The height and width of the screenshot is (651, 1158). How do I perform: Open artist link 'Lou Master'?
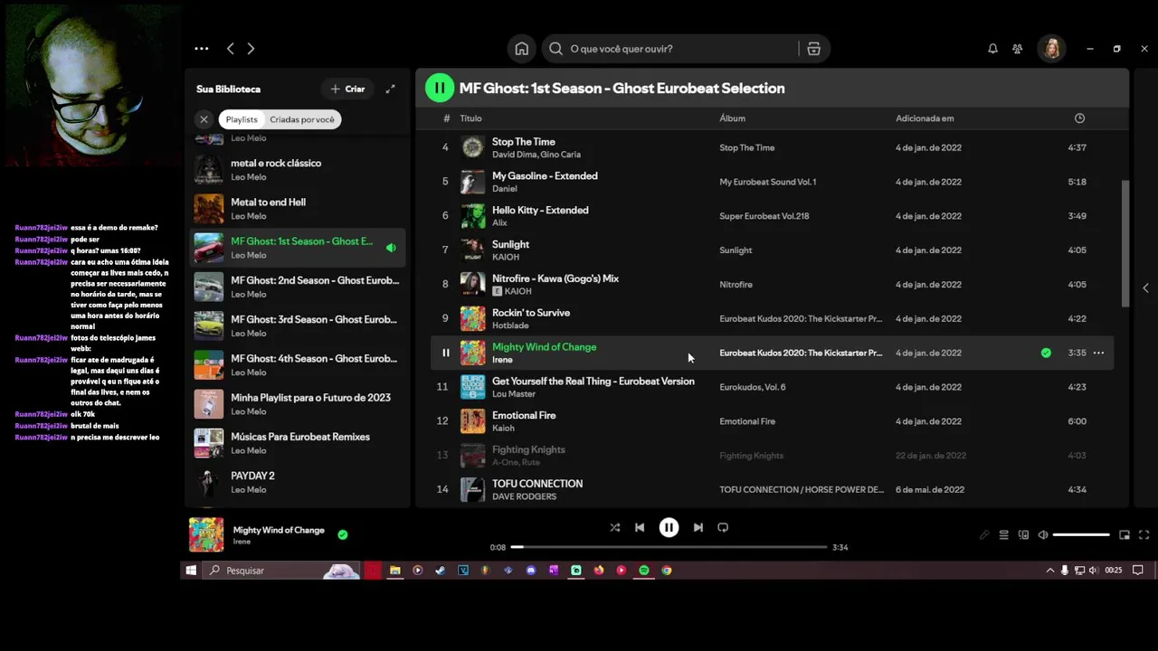514,394
